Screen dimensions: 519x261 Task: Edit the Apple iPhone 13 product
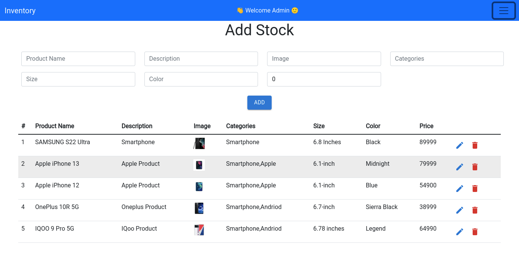pyautogui.click(x=460, y=167)
